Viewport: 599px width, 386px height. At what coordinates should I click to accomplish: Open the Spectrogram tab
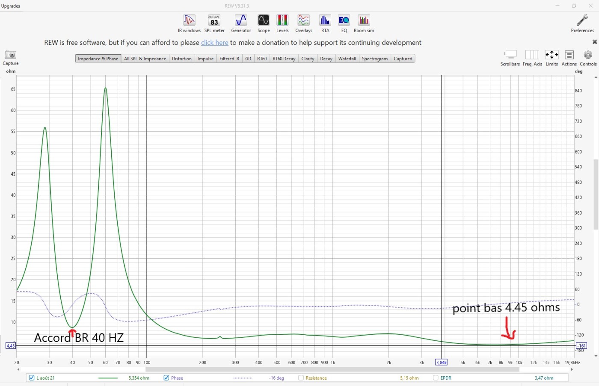pos(375,59)
